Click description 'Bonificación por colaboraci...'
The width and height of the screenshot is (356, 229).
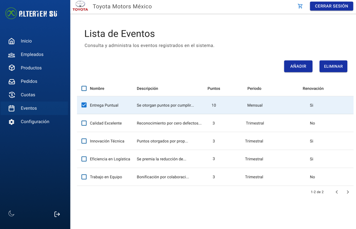pos(163,177)
